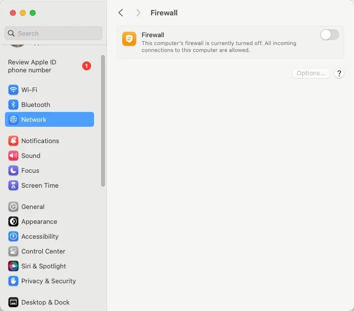Open Bluetooth settings label

click(x=36, y=104)
